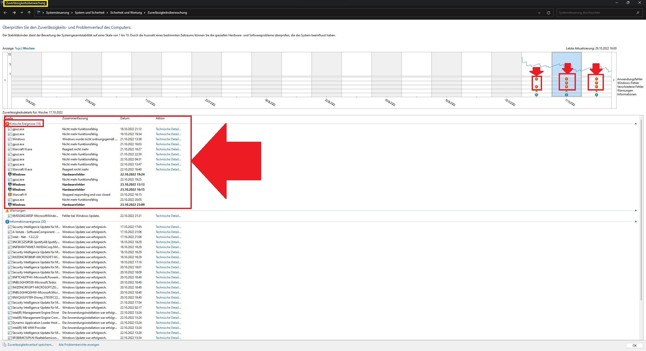The image size is (646, 351).
Task: Refresh the view with the reload icon
Action: 548,13
